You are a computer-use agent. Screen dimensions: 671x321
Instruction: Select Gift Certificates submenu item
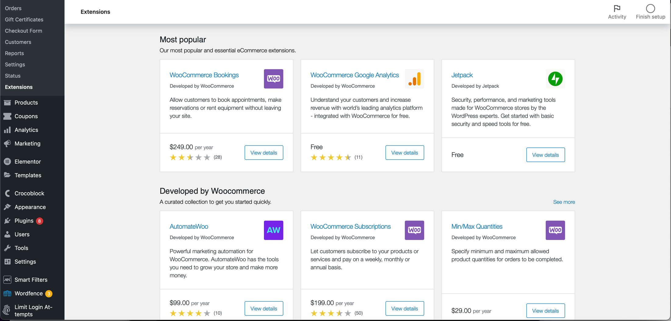(x=24, y=19)
